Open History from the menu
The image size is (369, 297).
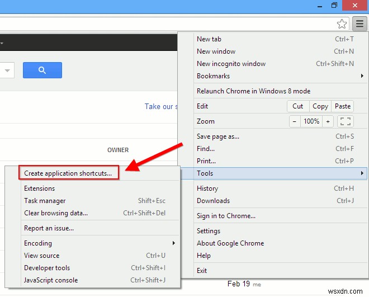tap(280, 188)
